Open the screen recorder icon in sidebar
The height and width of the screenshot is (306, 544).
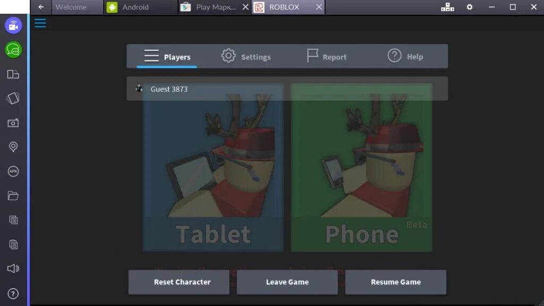(x=13, y=25)
